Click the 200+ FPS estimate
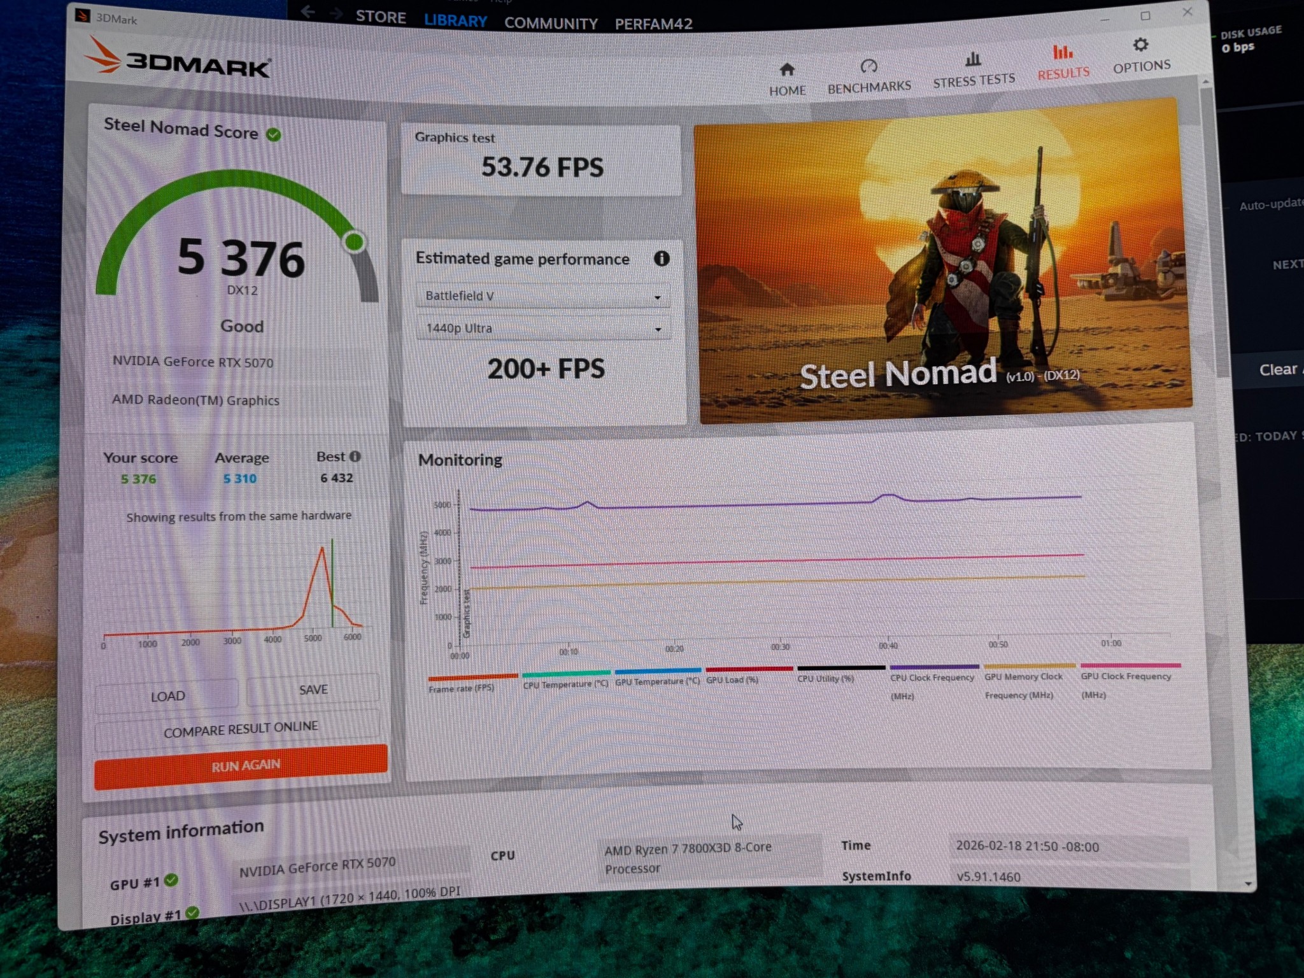This screenshot has height=978, width=1304. (x=546, y=368)
